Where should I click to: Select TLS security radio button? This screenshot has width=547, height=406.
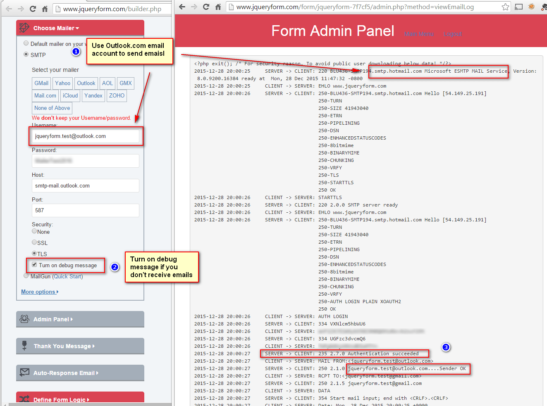click(34, 254)
